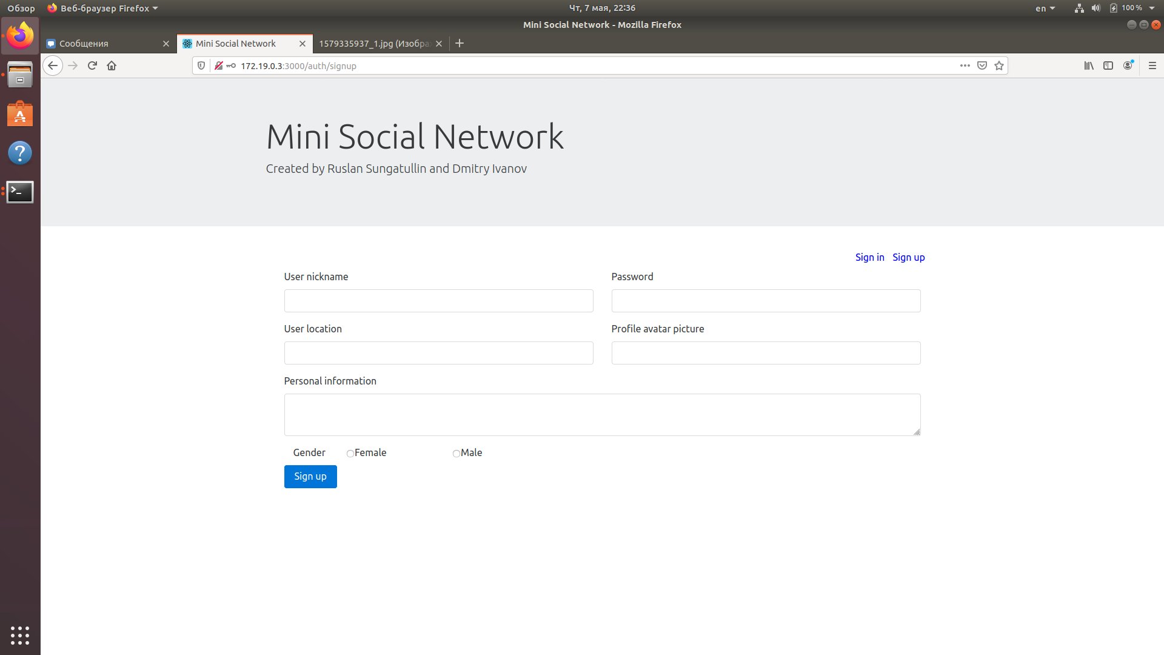The height and width of the screenshot is (655, 1164).
Task: Switch to the 1579335937_1.jpg tab
Action: (373, 44)
